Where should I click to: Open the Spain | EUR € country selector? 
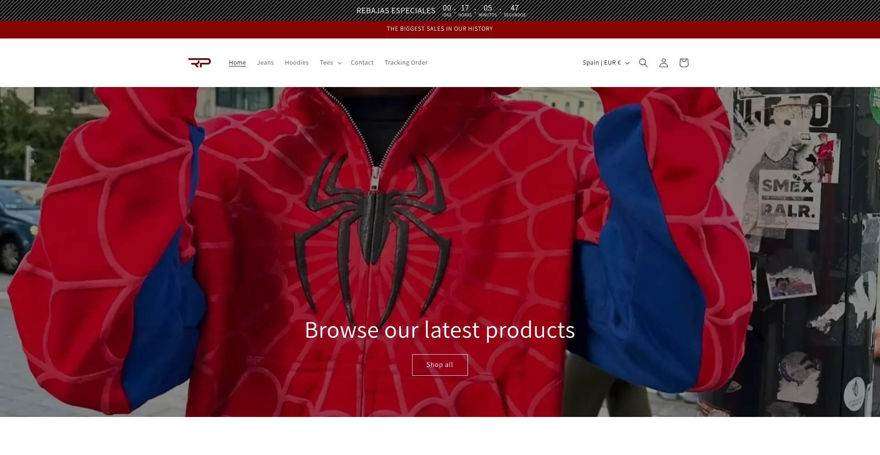pos(605,63)
